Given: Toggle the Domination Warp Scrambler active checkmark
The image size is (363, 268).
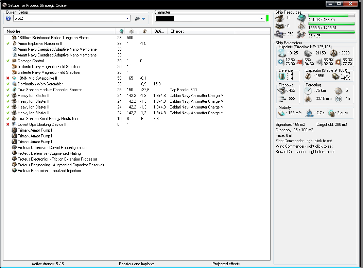Looking at the screenshot, I should point(8,84).
